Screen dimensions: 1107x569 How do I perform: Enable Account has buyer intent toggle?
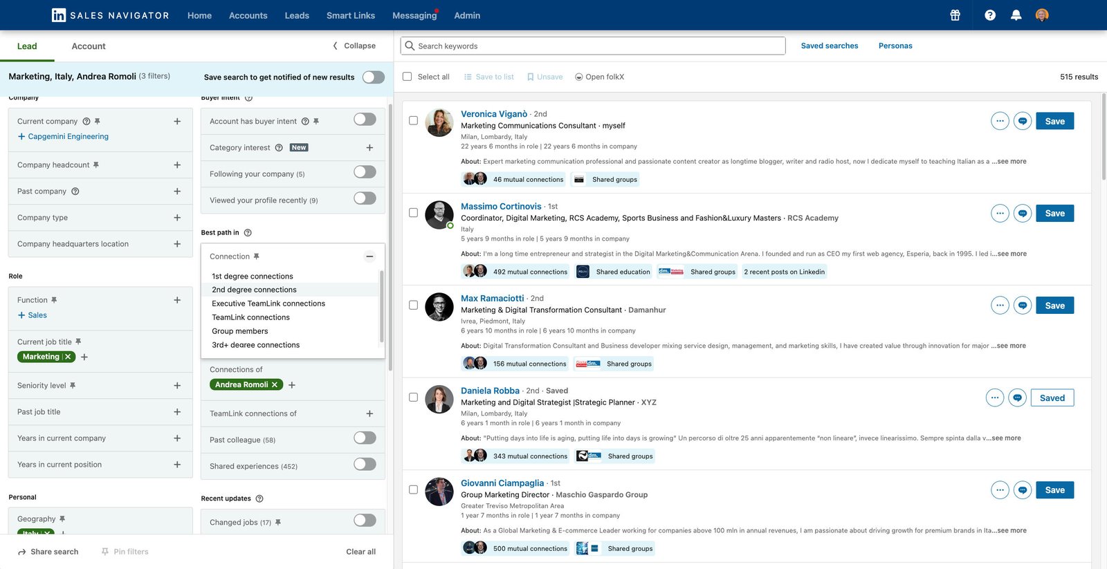pos(365,120)
